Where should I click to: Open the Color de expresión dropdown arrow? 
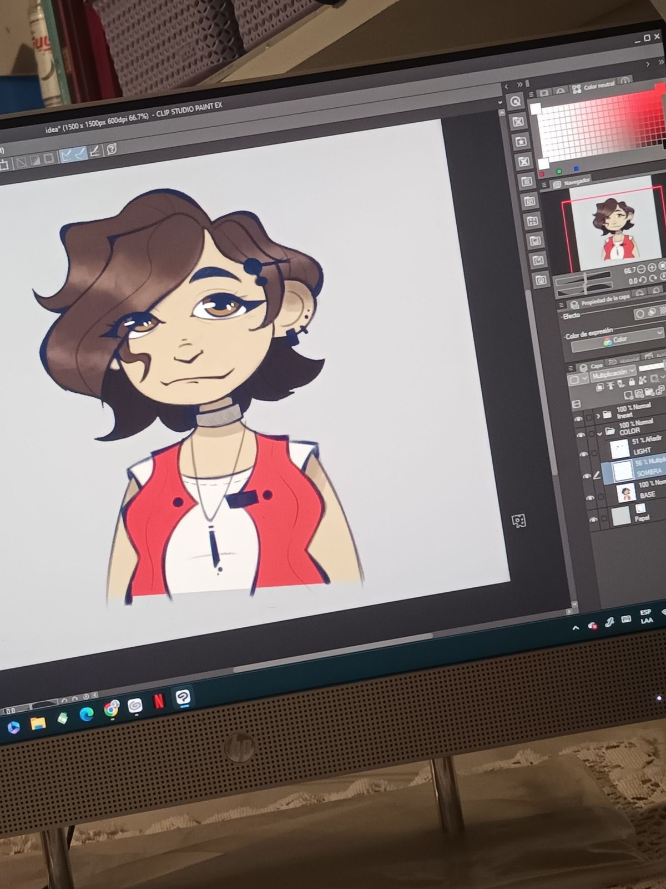[x=659, y=332]
